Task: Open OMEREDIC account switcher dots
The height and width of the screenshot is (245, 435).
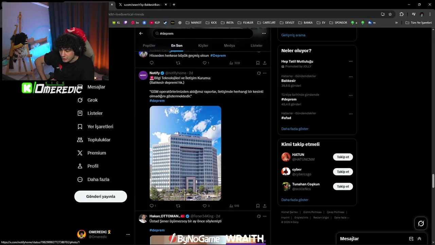Action: pyautogui.click(x=128, y=234)
